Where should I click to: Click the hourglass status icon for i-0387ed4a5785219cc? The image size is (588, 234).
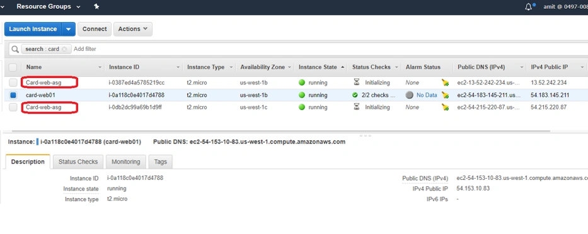(357, 82)
